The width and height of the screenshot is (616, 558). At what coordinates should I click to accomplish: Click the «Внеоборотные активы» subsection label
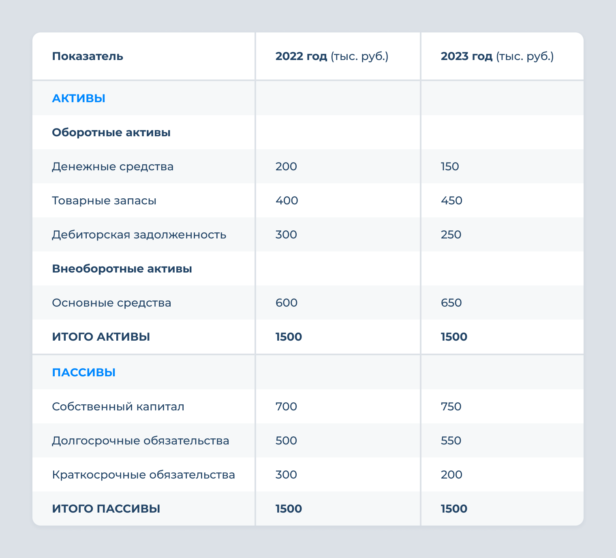point(122,268)
